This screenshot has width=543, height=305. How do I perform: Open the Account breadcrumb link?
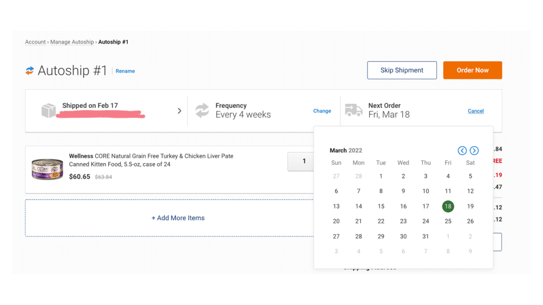pos(36,42)
